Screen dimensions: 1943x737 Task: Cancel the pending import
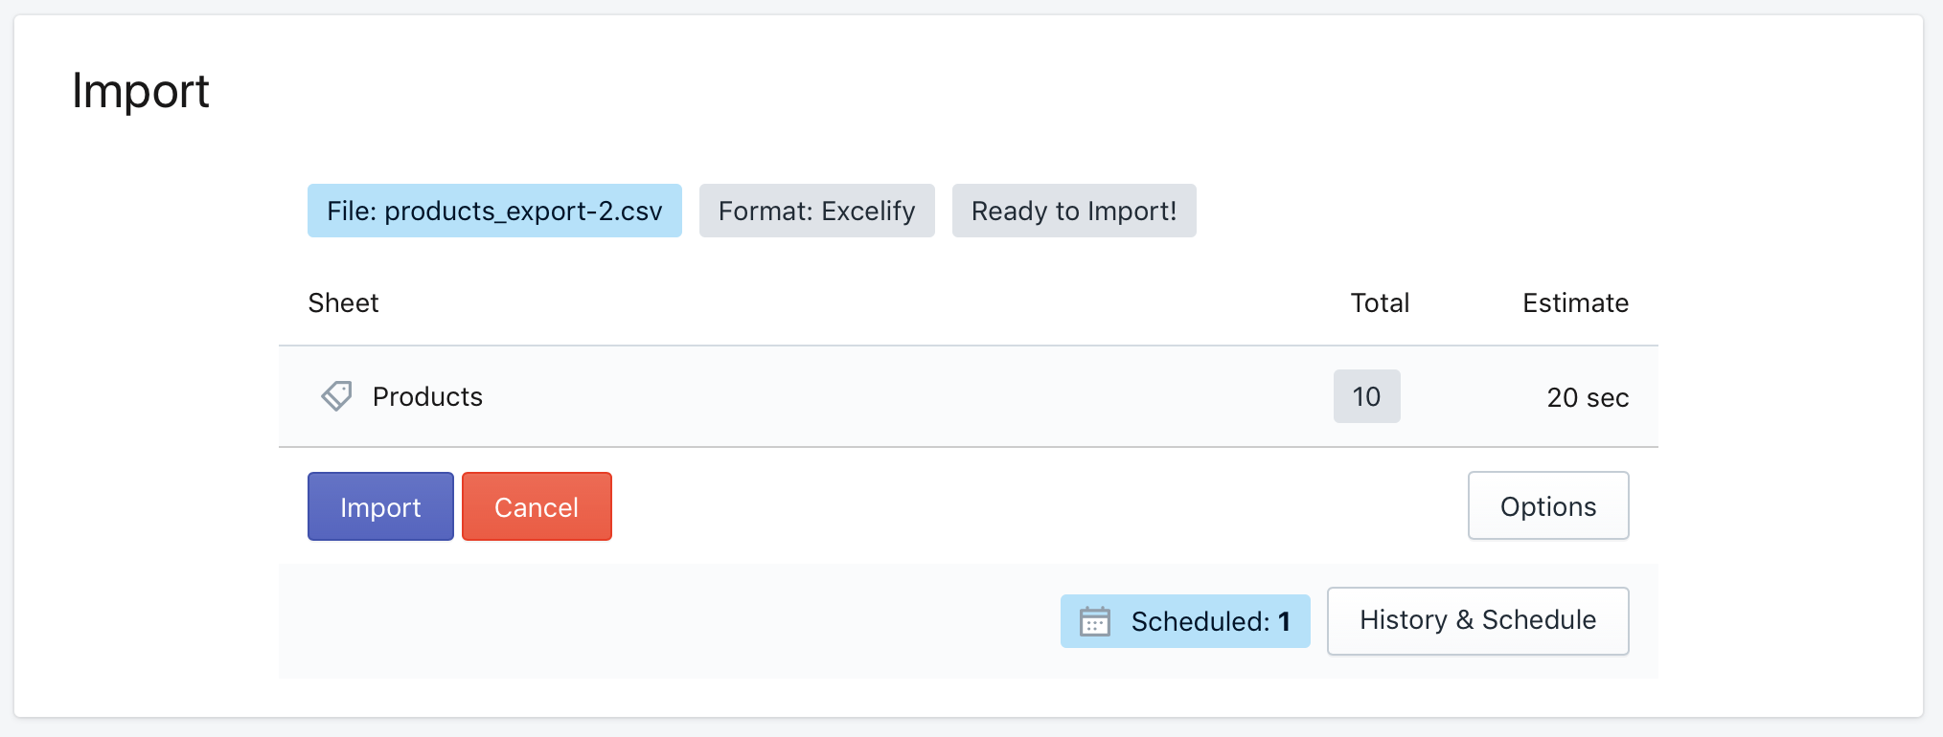coord(537,506)
